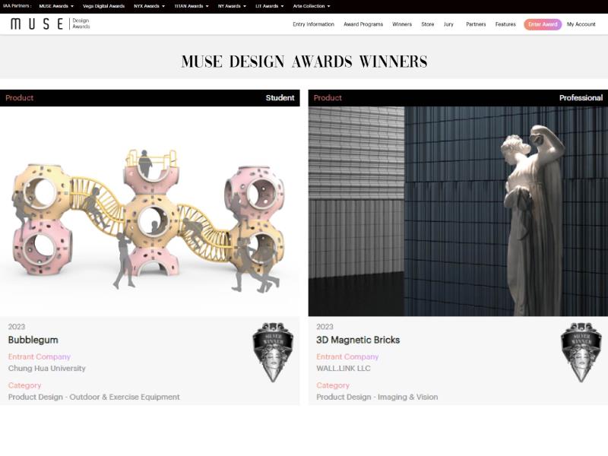Click the Professional label in card header
The width and height of the screenshot is (608, 456).
click(581, 98)
